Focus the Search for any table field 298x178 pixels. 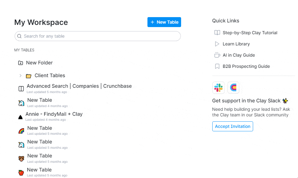point(98,36)
